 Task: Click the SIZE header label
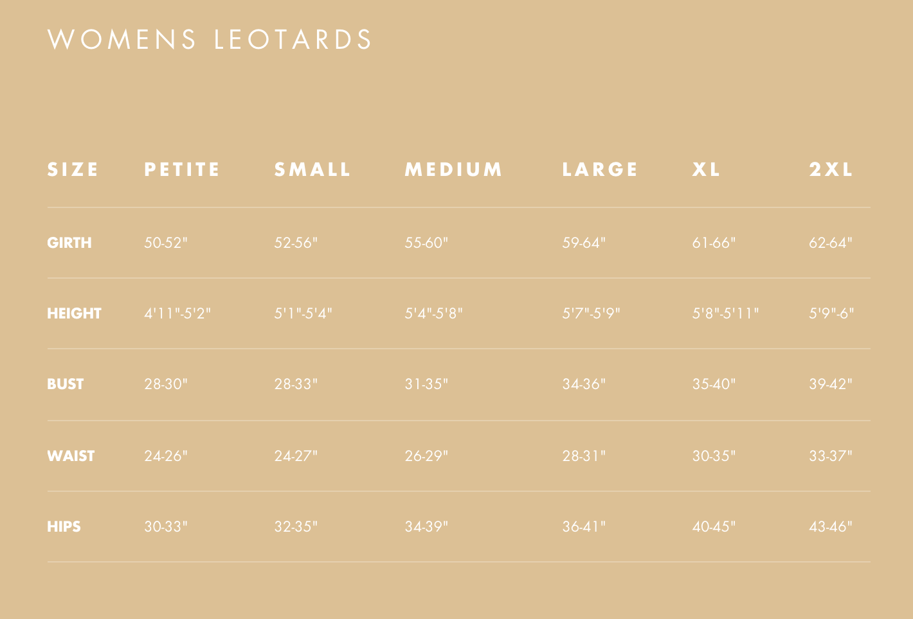[73, 170]
